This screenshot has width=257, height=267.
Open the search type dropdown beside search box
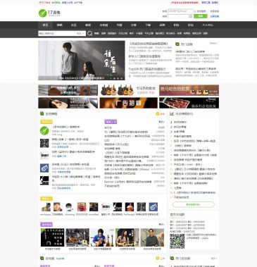(x=80, y=33)
